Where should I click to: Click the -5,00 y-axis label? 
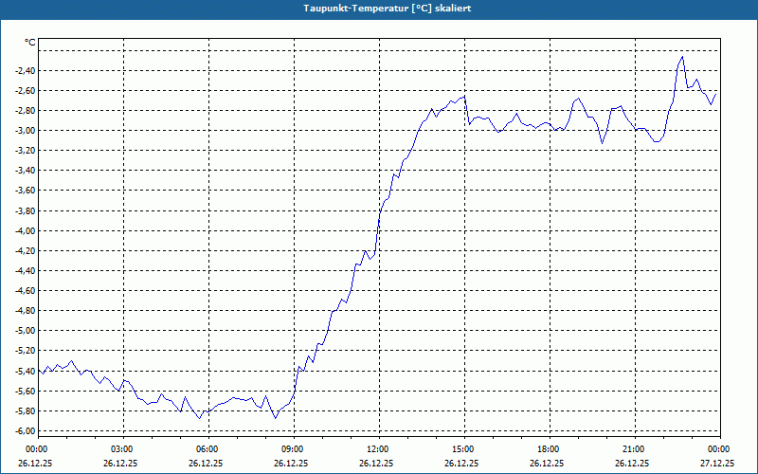pyautogui.click(x=25, y=331)
